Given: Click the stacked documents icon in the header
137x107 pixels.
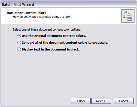Looking at the screenshot, I should [x=128, y=16].
